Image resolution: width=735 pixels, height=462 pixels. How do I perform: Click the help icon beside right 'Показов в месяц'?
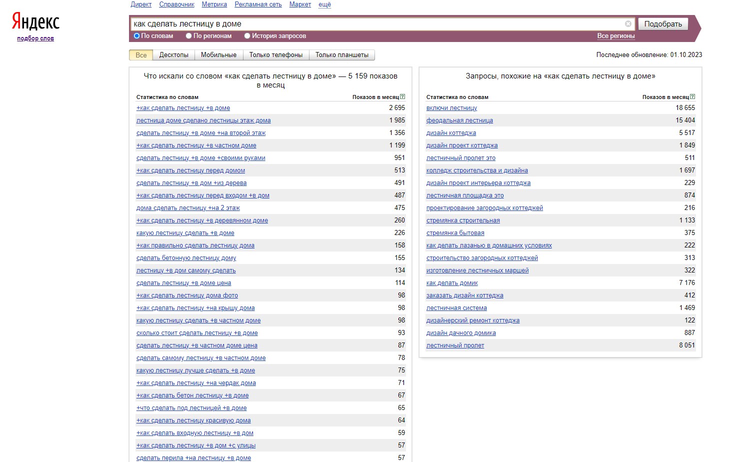click(692, 97)
